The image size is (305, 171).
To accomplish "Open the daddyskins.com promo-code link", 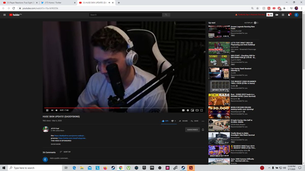I will pyautogui.click(x=70, y=136).
